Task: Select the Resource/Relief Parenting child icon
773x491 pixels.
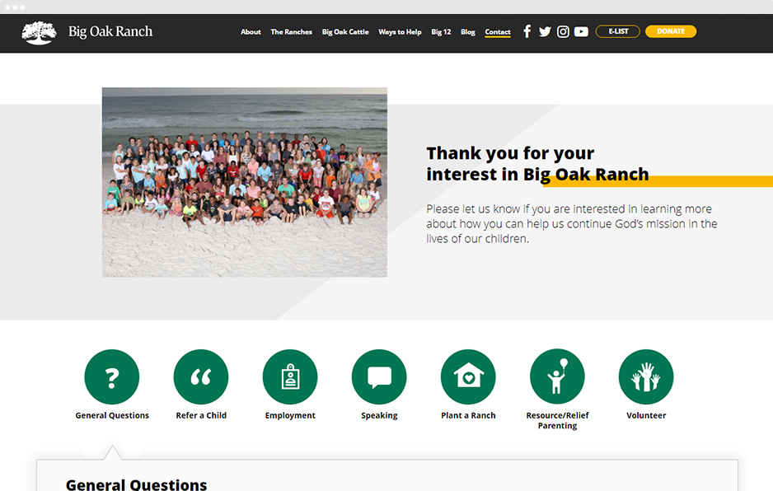Action: click(x=557, y=376)
